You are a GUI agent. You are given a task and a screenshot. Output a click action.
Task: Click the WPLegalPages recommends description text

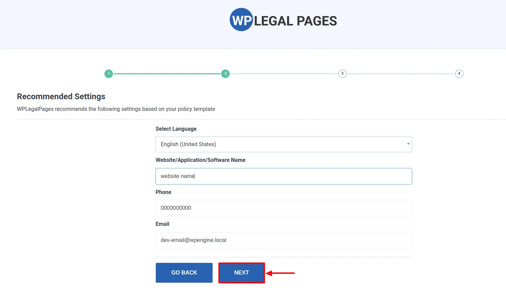click(116, 109)
